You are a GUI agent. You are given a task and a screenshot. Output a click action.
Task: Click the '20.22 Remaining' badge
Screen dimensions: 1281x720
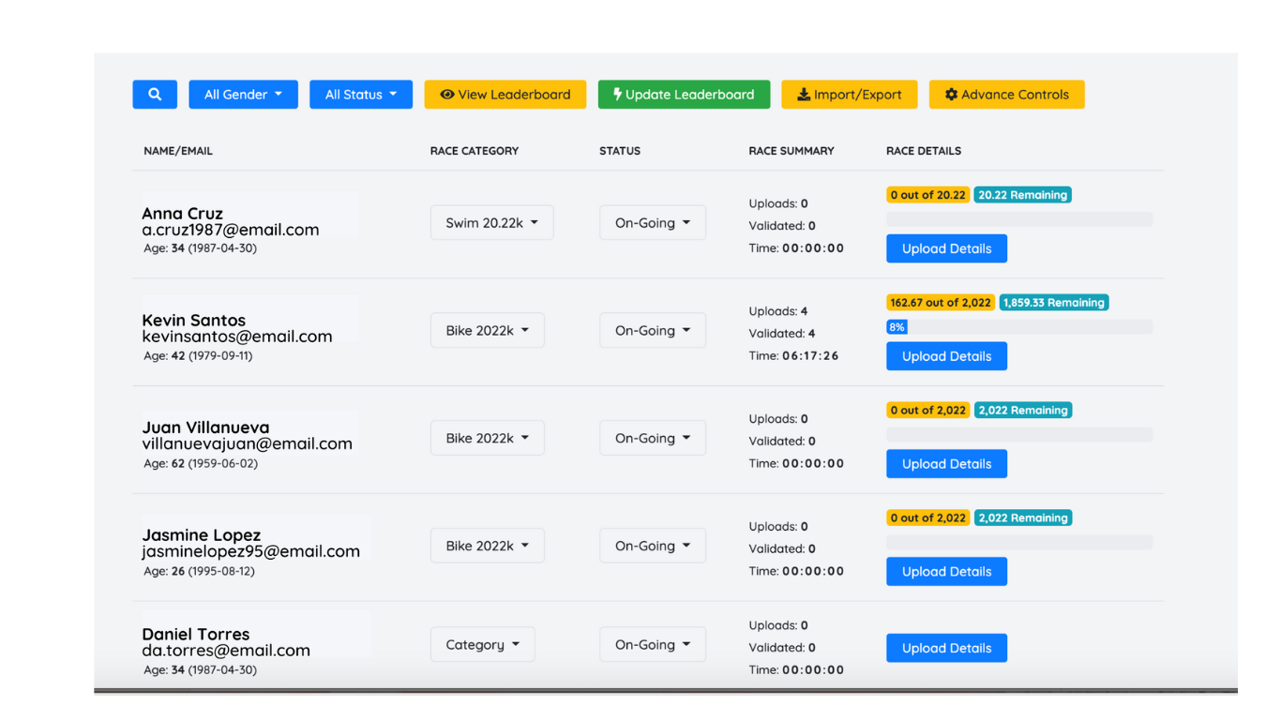[x=1022, y=195]
